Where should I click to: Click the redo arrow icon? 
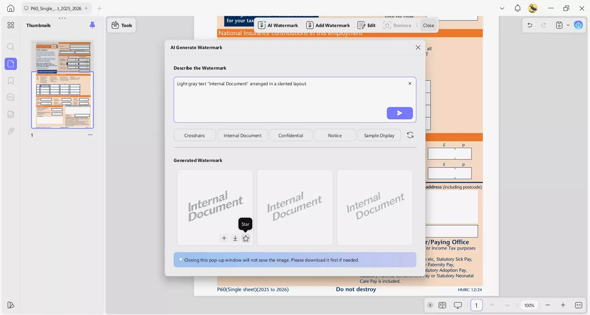(x=544, y=25)
